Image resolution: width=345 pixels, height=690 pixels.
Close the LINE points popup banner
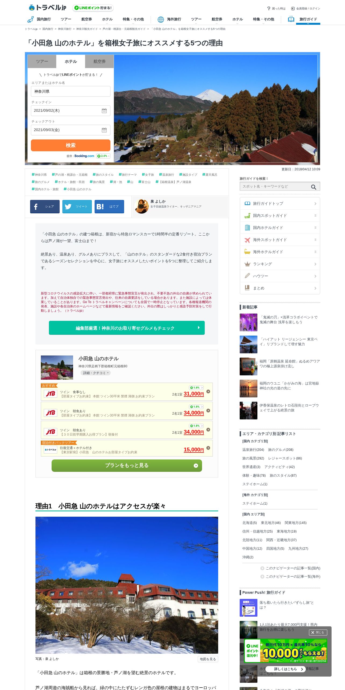point(318,632)
